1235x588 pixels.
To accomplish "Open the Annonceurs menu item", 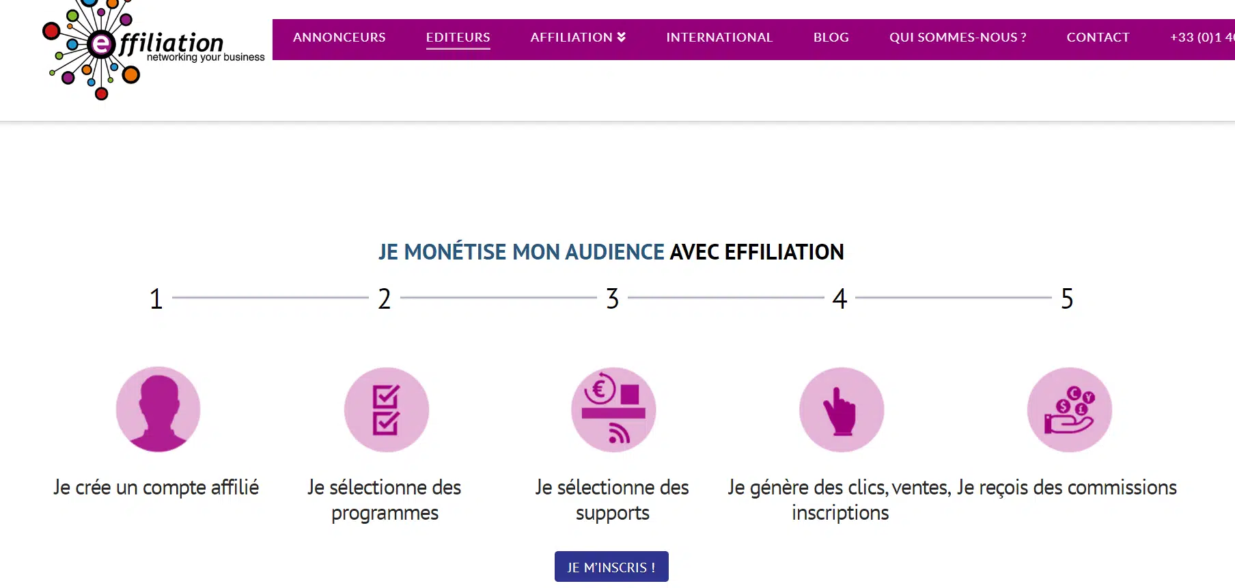I will 339,38.
